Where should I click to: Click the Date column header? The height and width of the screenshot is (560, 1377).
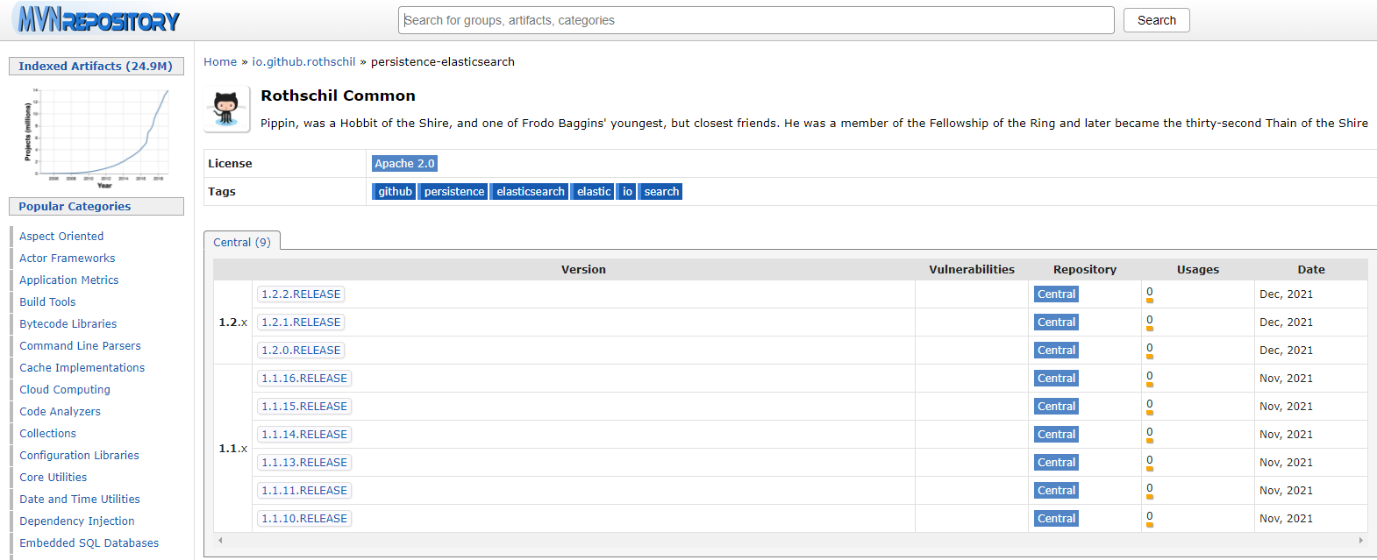point(1311,270)
